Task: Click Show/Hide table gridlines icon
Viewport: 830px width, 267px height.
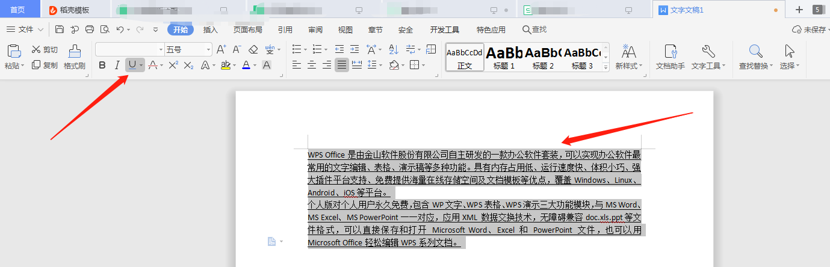Action: pos(431,49)
